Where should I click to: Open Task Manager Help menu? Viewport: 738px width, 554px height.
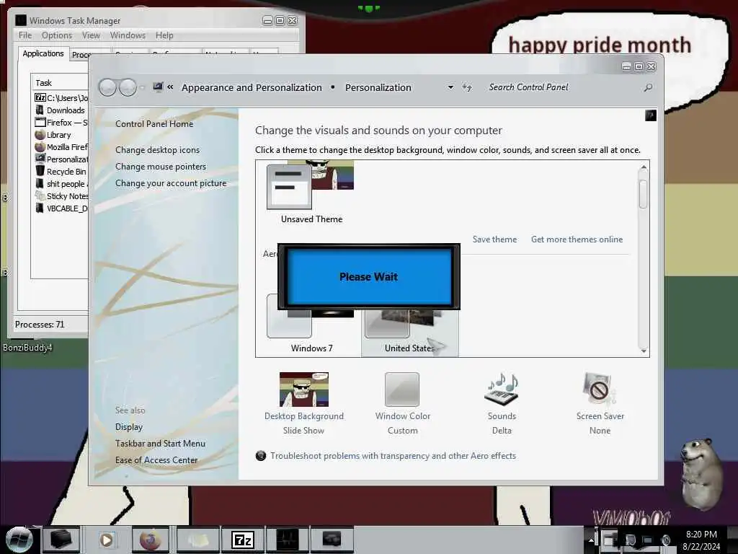[x=164, y=35]
